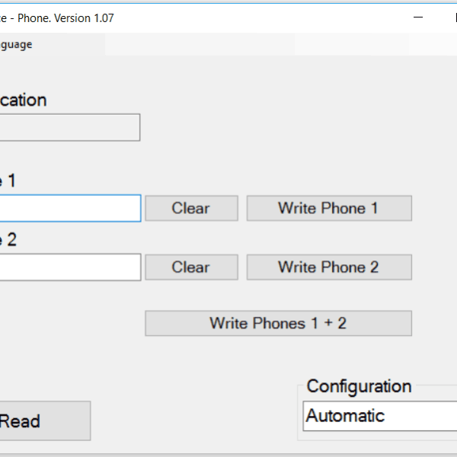Select the Automatic text inside Configuration box

(345, 416)
